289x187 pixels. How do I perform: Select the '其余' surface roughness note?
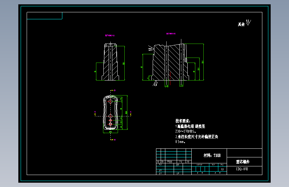241,24
